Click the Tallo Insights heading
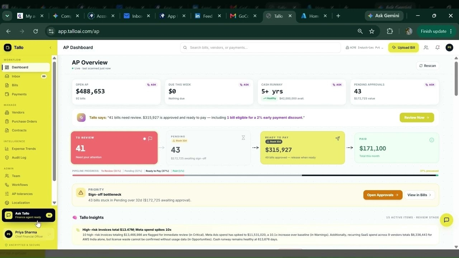Image resolution: width=459 pixels, height=258 pixels. 91,218
